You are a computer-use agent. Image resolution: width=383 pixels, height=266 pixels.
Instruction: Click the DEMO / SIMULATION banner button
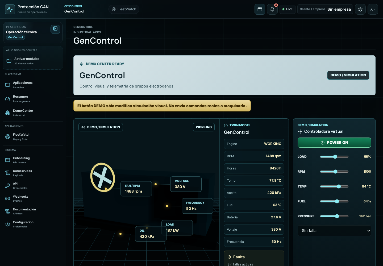[x=348, y=75]
